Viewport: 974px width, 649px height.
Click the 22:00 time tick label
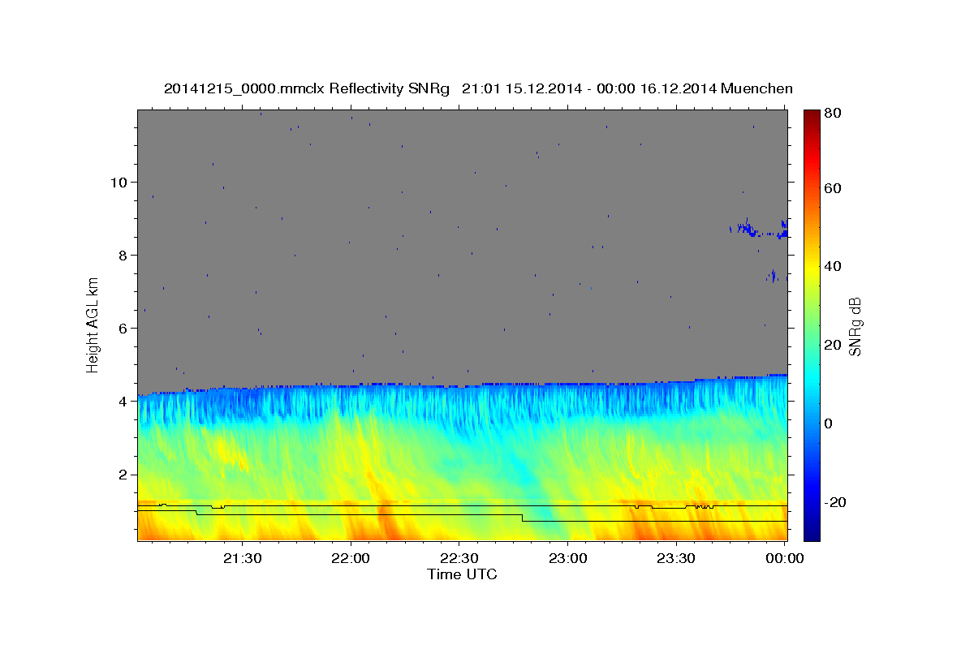(x=351, y=558)
